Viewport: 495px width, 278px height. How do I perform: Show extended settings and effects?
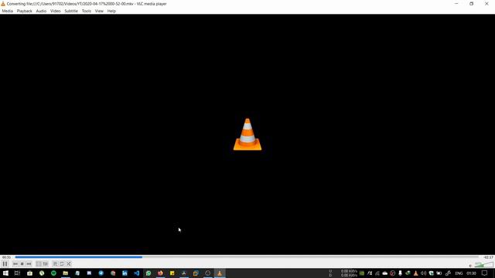pos(46,264)
